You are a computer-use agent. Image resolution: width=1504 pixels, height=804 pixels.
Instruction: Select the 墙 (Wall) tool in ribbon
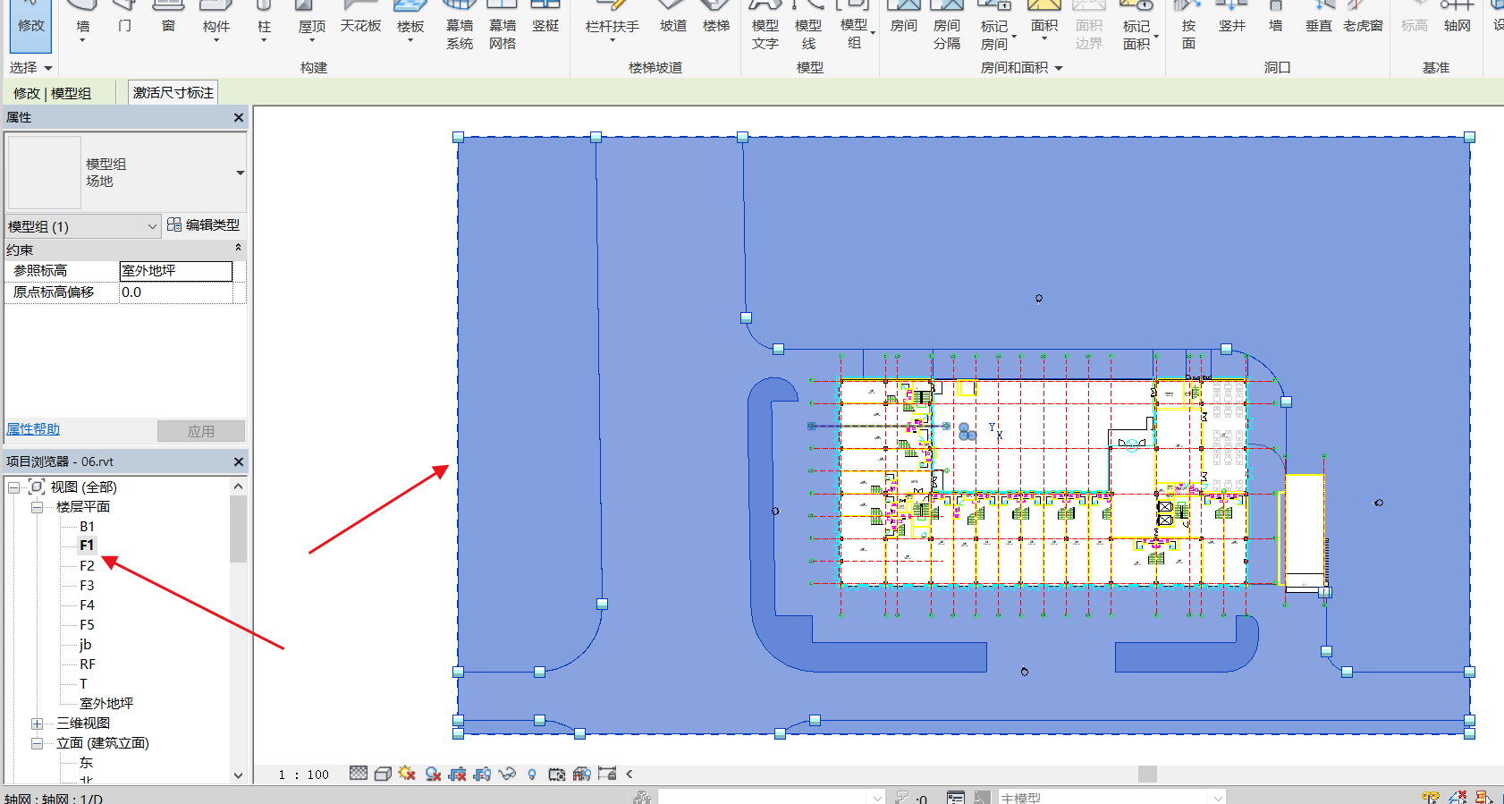[x=82, y=20]
